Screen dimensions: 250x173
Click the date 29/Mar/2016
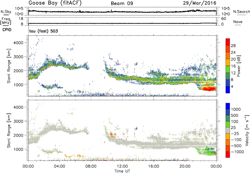click(200, 3)
